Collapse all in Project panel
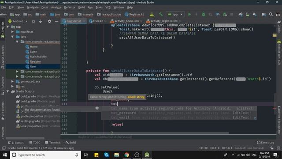This screenshot has height=159, width=282. coord(41,21)
